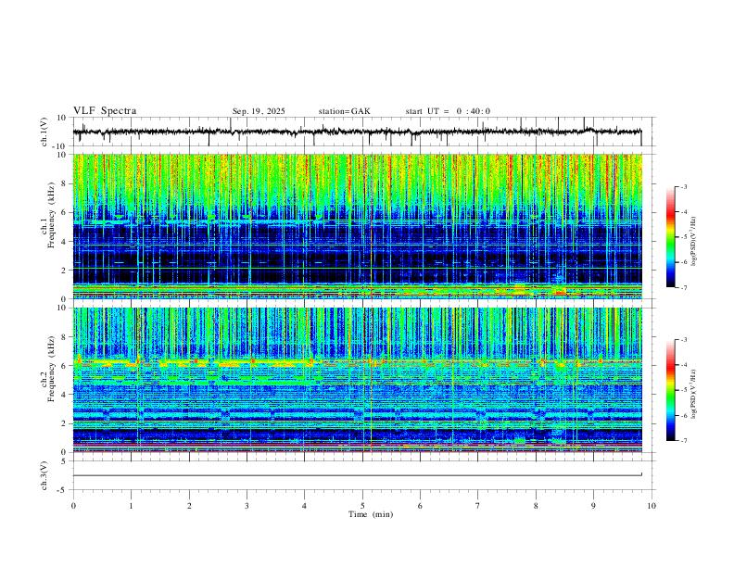The height and width of the screenshot is (567, 734).
Task: Click the "ch.3(V)" axis label
Action: coord(44,475)
